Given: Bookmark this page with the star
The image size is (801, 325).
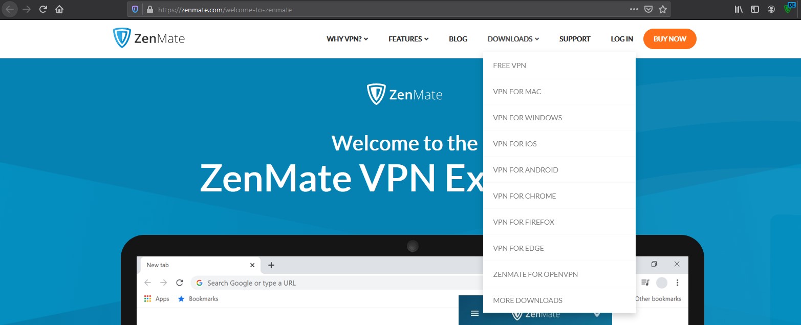Looking at the screenshot, I should coord(663,9).
